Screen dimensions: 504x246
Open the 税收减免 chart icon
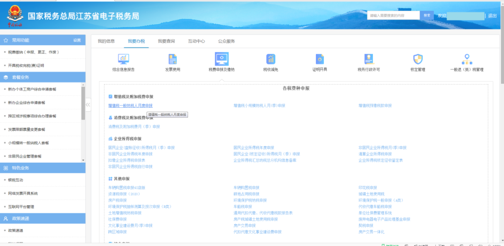point(271,59)
